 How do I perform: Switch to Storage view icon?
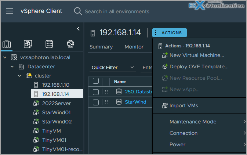49,44
